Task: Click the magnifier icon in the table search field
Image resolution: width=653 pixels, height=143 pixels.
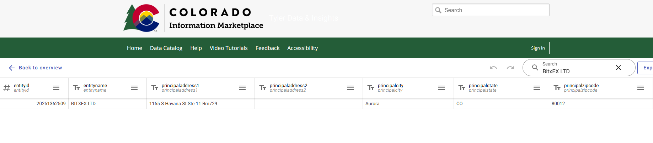Action: click(535, 67)
